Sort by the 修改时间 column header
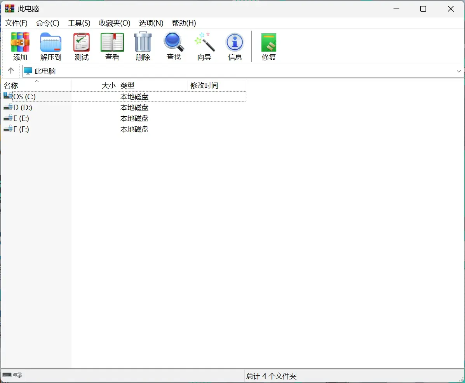This screenshot has width=465, height=383. pyautogui.click(x=217, y=85)
